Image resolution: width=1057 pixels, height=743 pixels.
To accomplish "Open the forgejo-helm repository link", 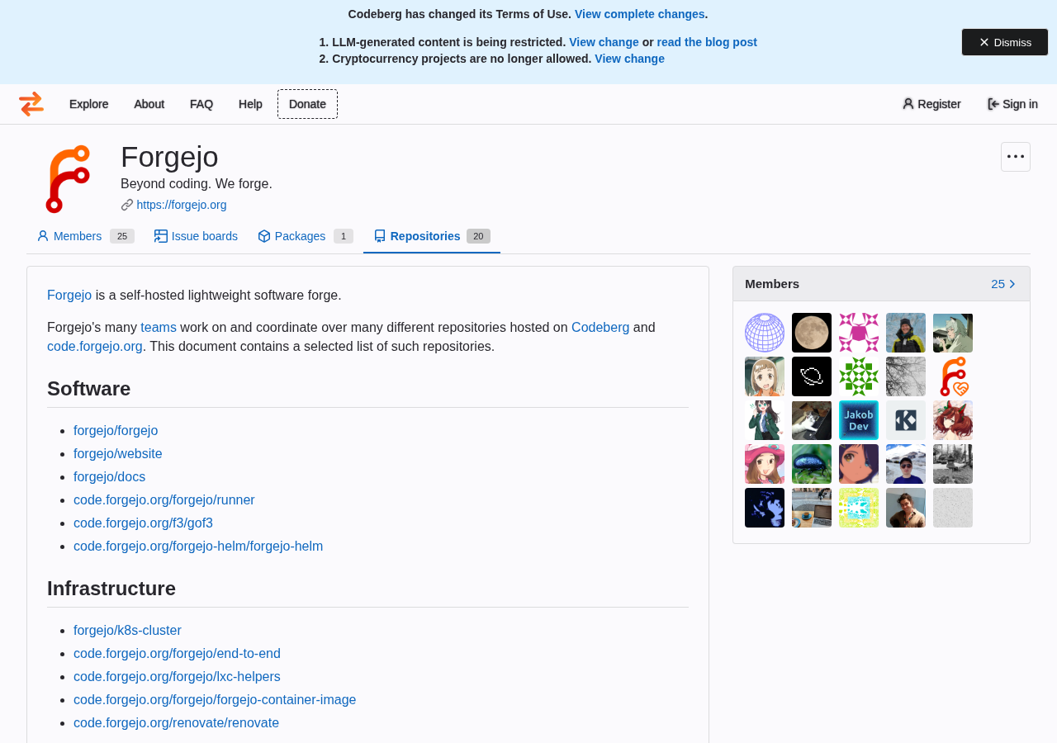I will click(x=198, y=547).
